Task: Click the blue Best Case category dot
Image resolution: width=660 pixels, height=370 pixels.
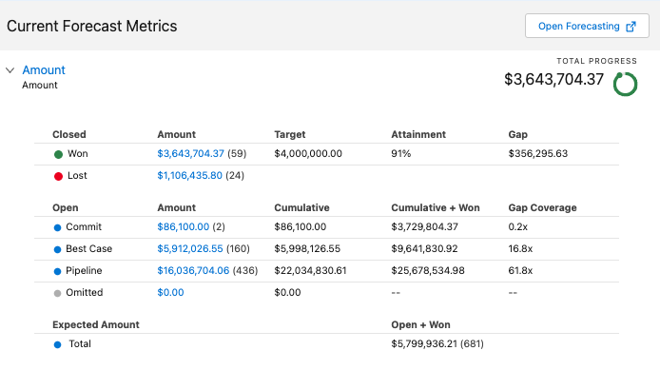Action: (58, 249)
